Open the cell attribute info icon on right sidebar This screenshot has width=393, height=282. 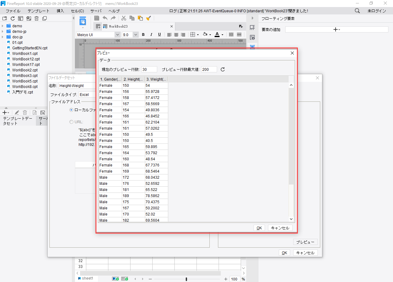(x=252, y=37)
